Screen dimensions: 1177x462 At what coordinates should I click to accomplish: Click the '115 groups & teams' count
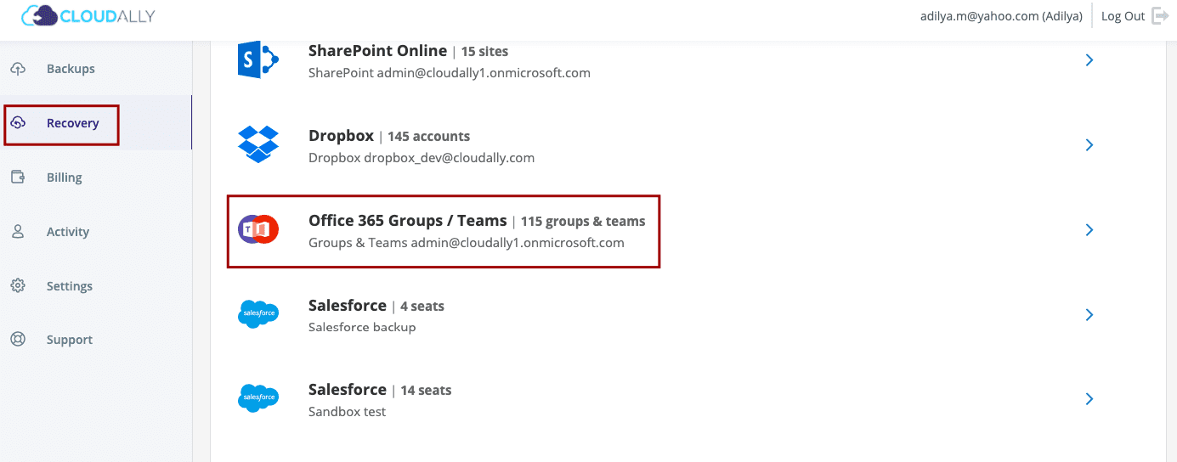point(583,222)
